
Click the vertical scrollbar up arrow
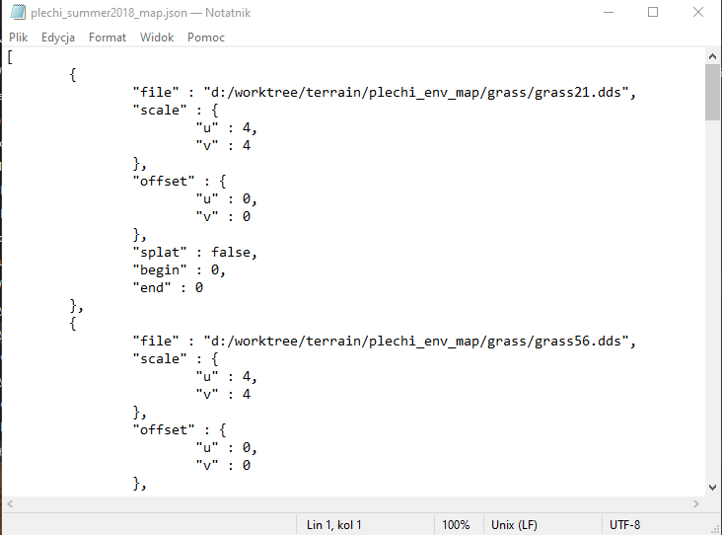[x=712, y=57]
